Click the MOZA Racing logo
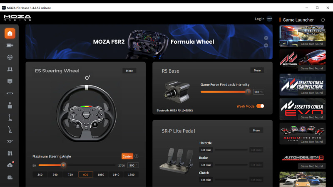This screenshot has width=333, height=187. click(x=17, y=18)
